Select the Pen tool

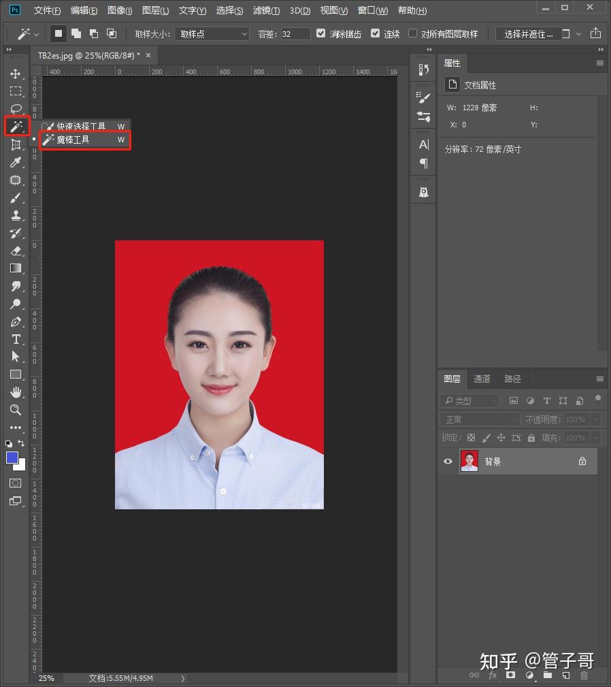(16, 321)
